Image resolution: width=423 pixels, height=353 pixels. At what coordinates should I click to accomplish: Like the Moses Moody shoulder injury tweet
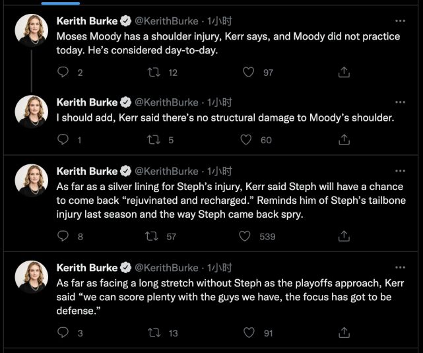(x=248, y=73)
